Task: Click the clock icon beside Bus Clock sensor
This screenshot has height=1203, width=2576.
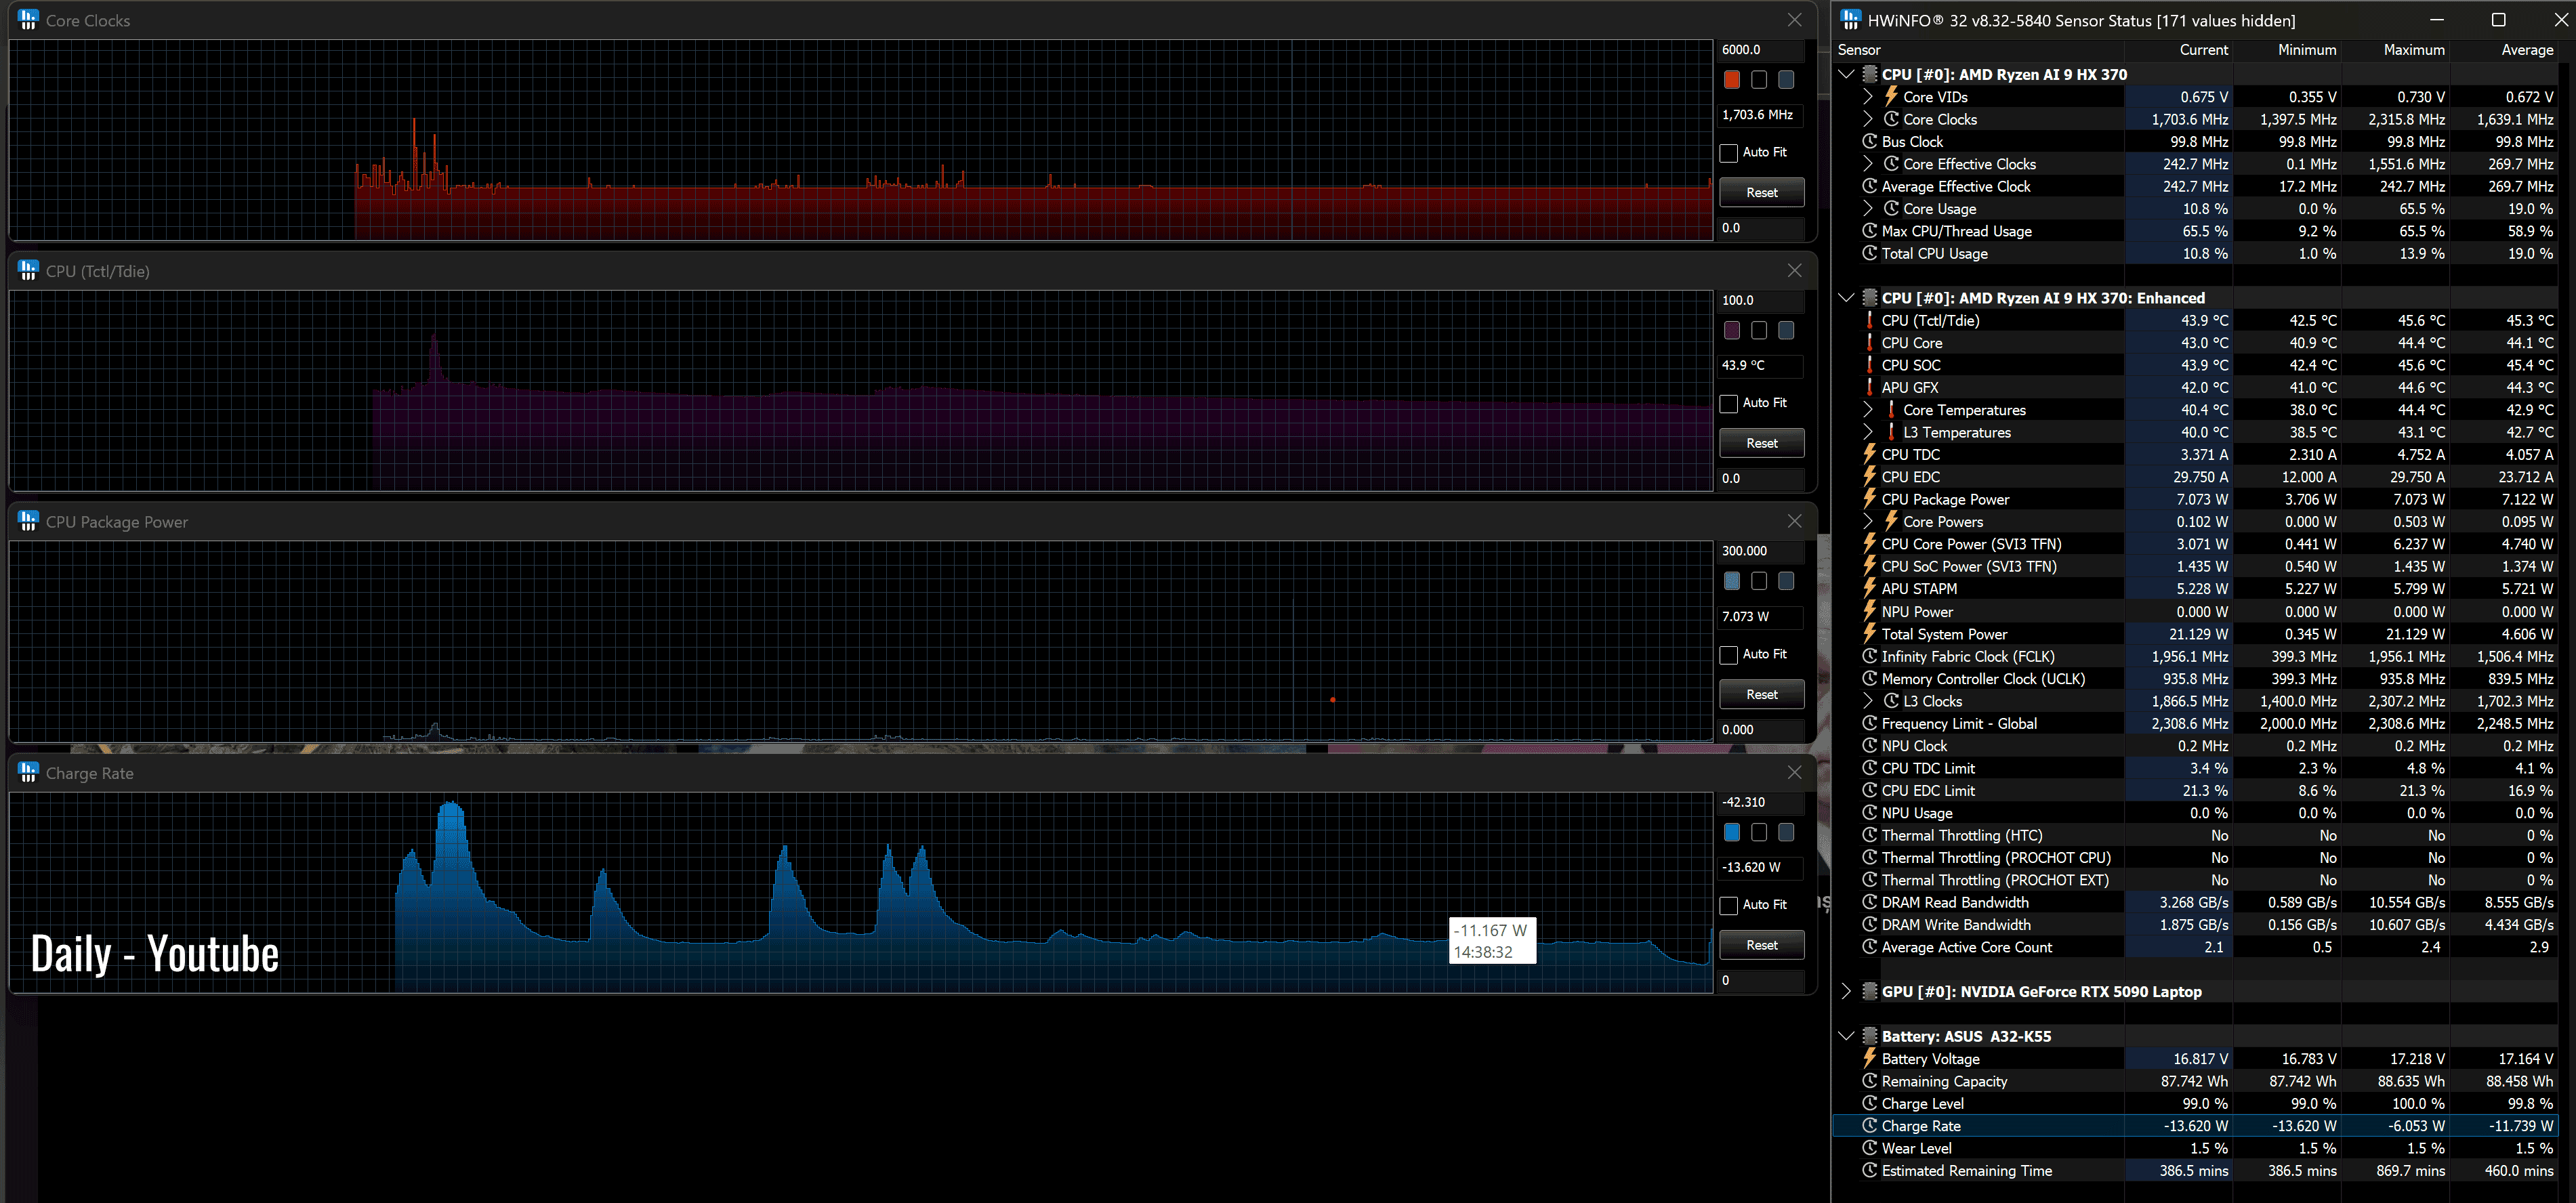Action: click(x=1869, y=142)
